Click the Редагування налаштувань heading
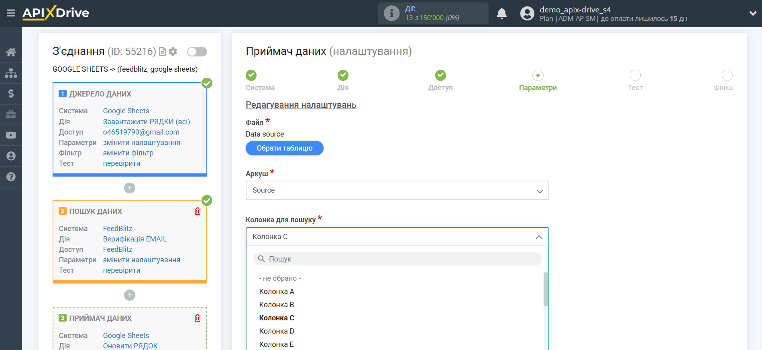 tap(301, 105)
